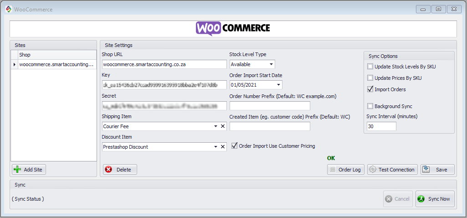Image resolution: width=467 pixels, height=218 pixels.
Task: Open the Order Log
Action: pos(346,170)
